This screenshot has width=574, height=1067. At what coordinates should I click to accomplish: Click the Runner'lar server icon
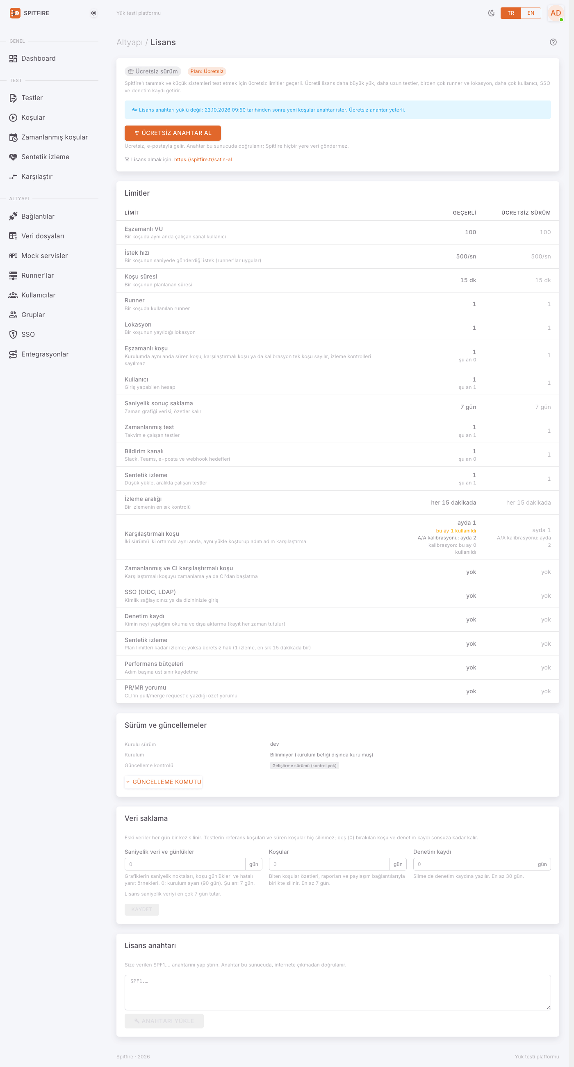click(13, 275)
